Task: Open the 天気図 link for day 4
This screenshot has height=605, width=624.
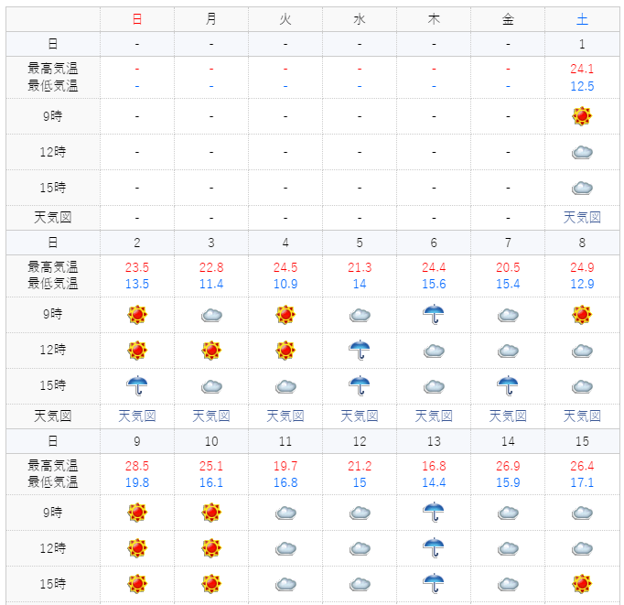Action: click(x=285, y=416)
